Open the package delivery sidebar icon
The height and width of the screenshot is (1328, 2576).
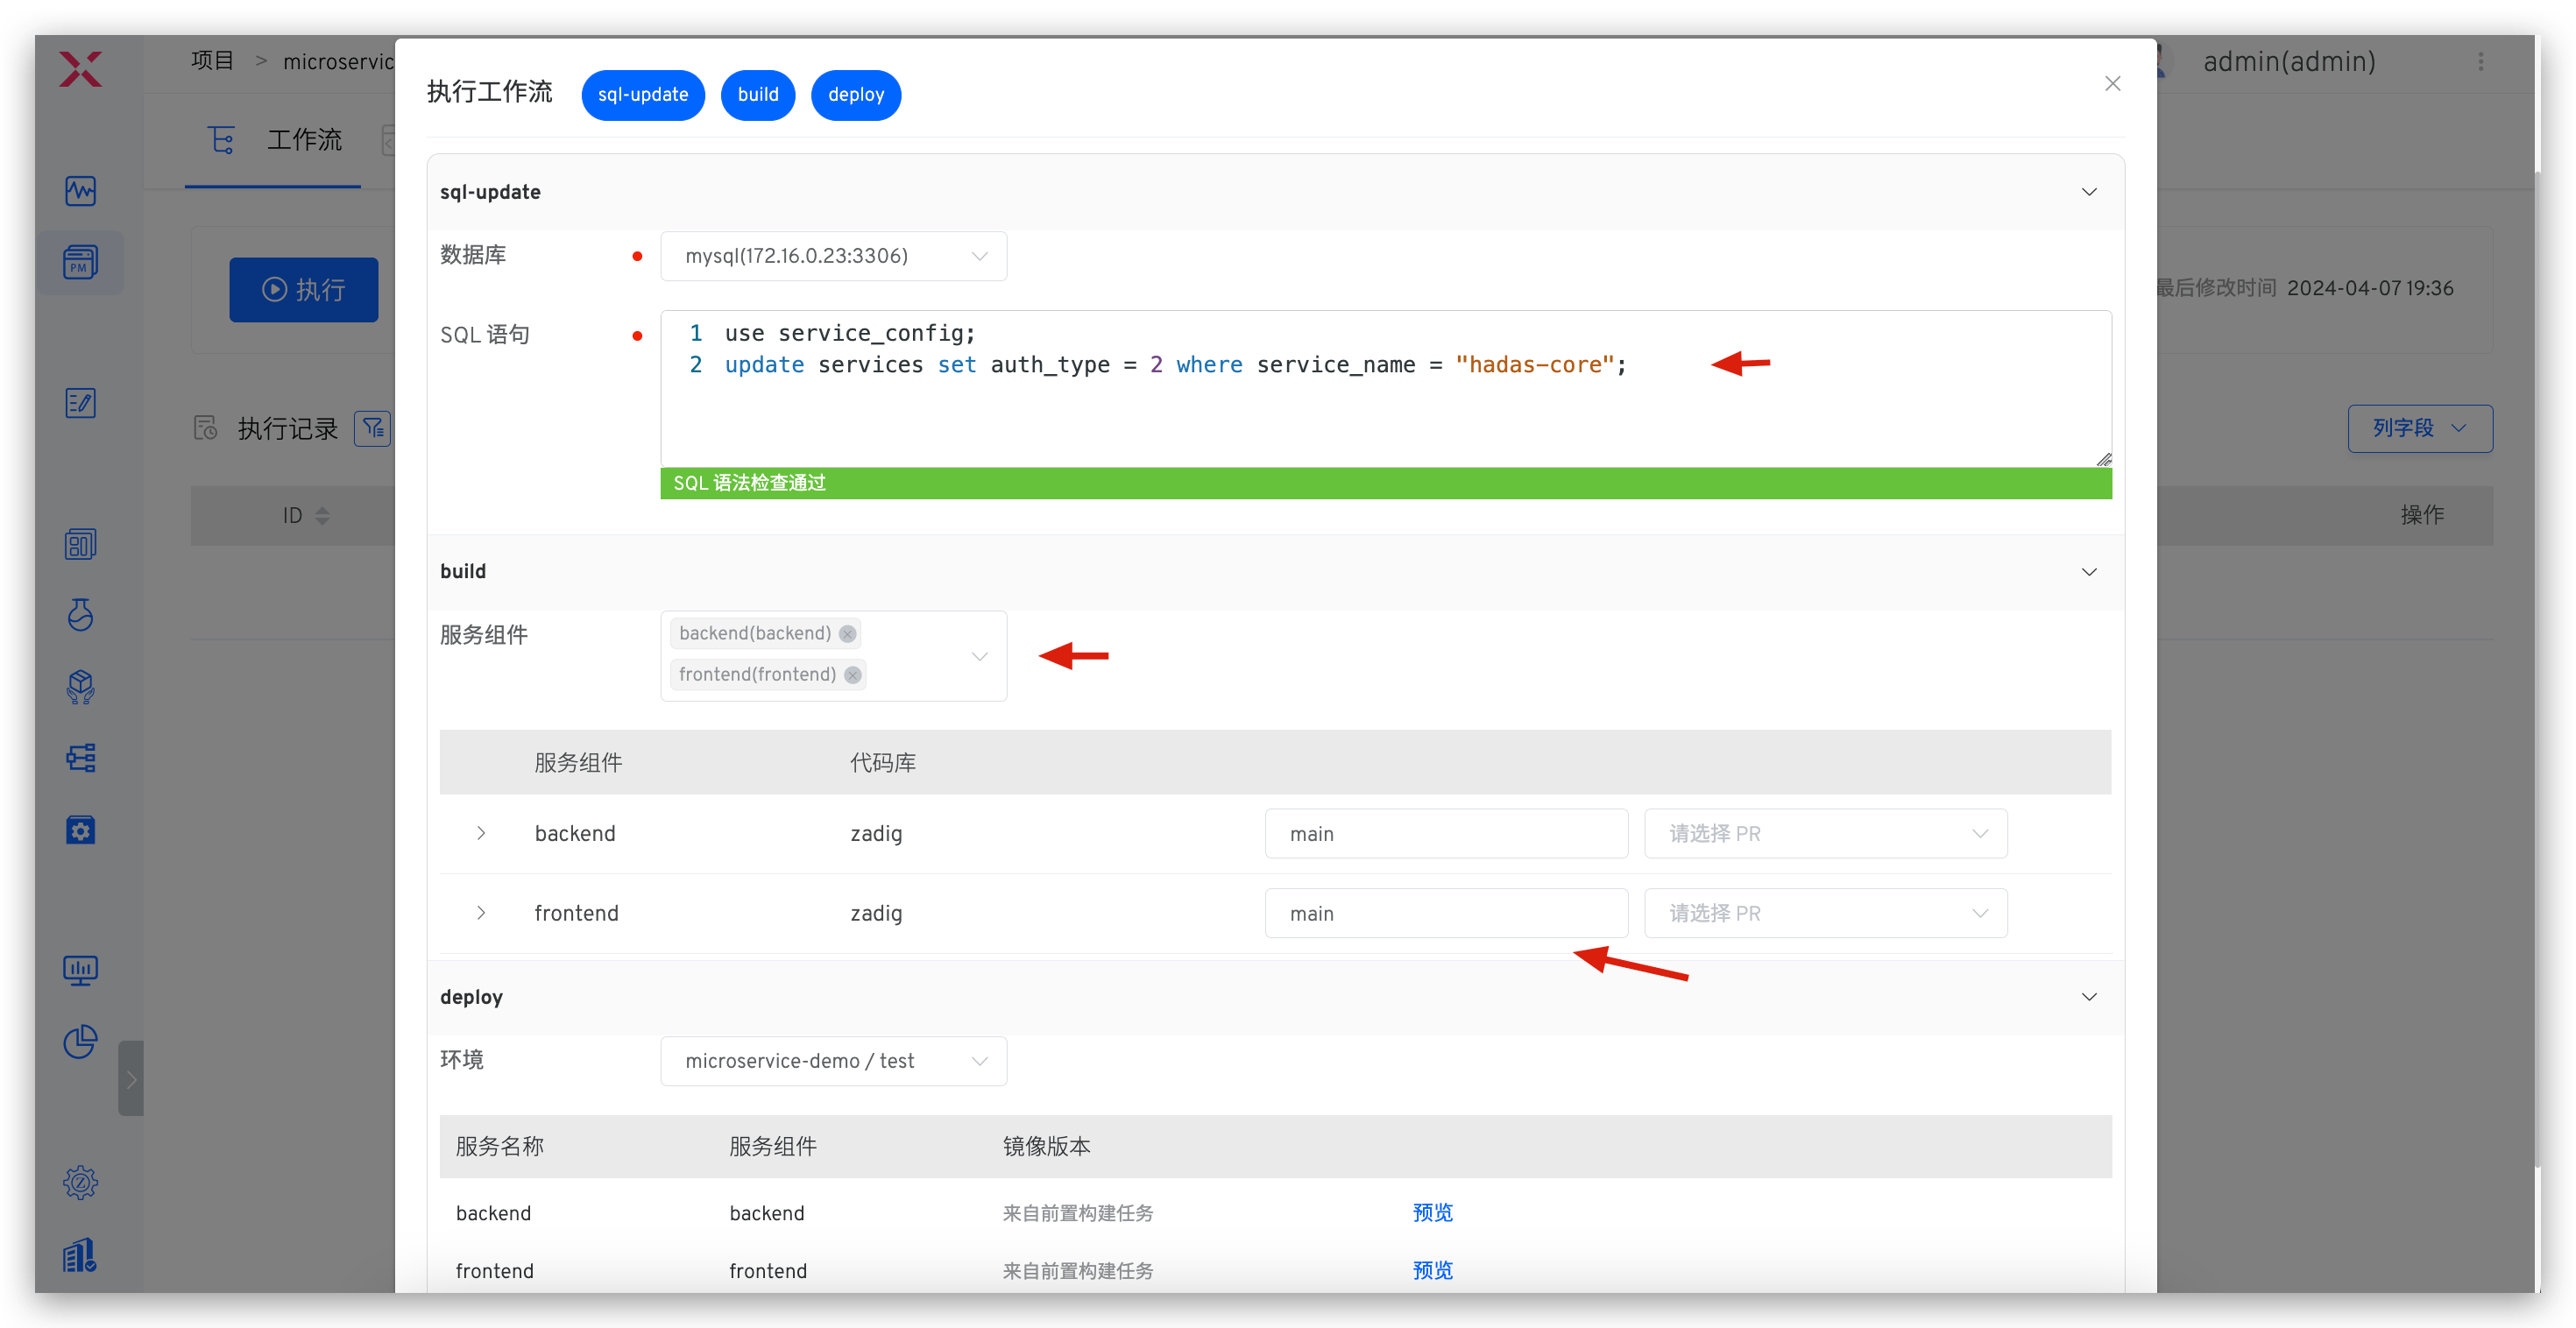coord(80,686)
